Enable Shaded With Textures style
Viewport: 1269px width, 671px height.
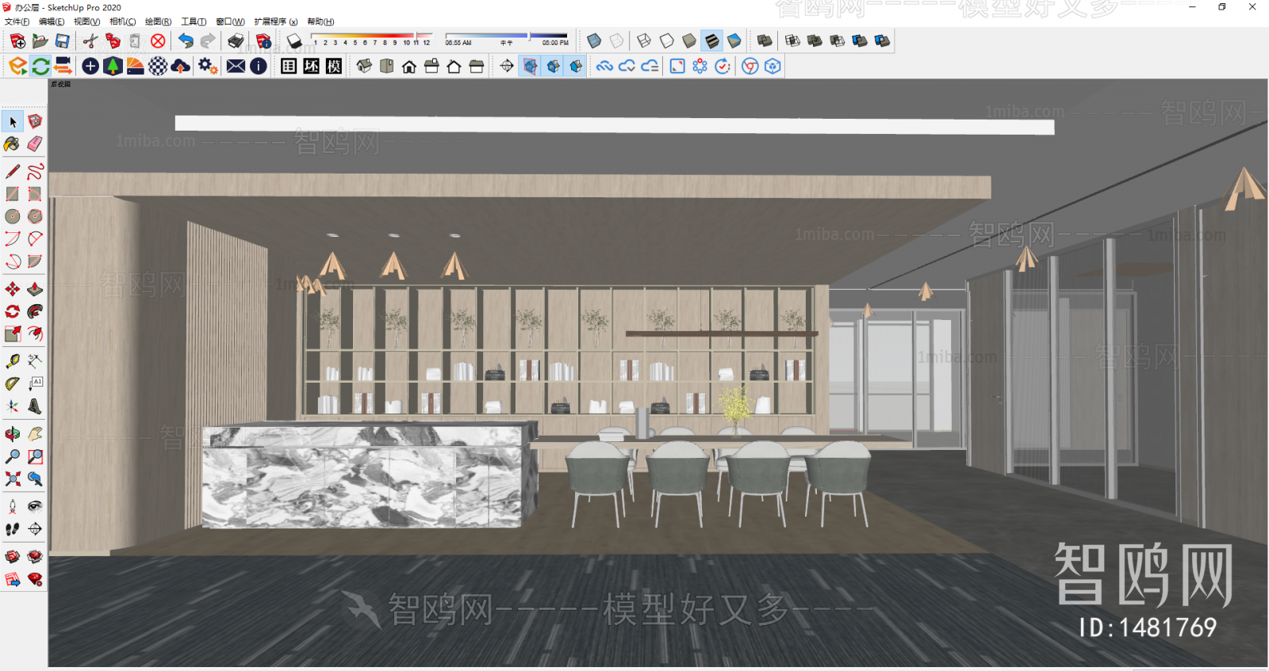point(711,40)
